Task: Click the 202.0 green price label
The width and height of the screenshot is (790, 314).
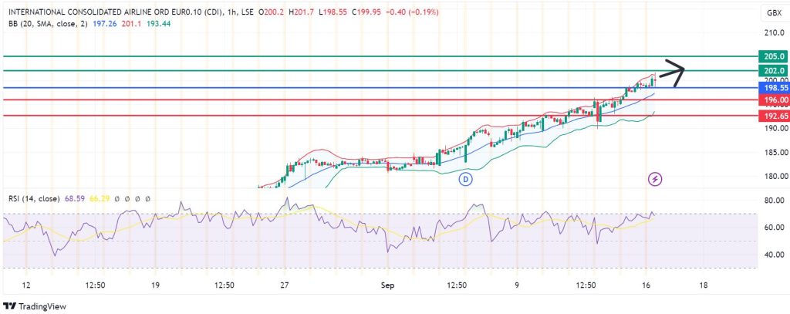Action: (x=773, y=71)
